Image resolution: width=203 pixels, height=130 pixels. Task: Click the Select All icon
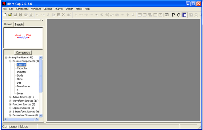(69, 15)
